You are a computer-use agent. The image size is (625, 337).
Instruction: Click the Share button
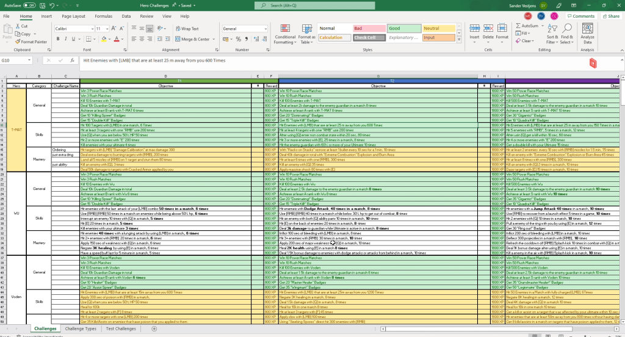coord(610,16)
